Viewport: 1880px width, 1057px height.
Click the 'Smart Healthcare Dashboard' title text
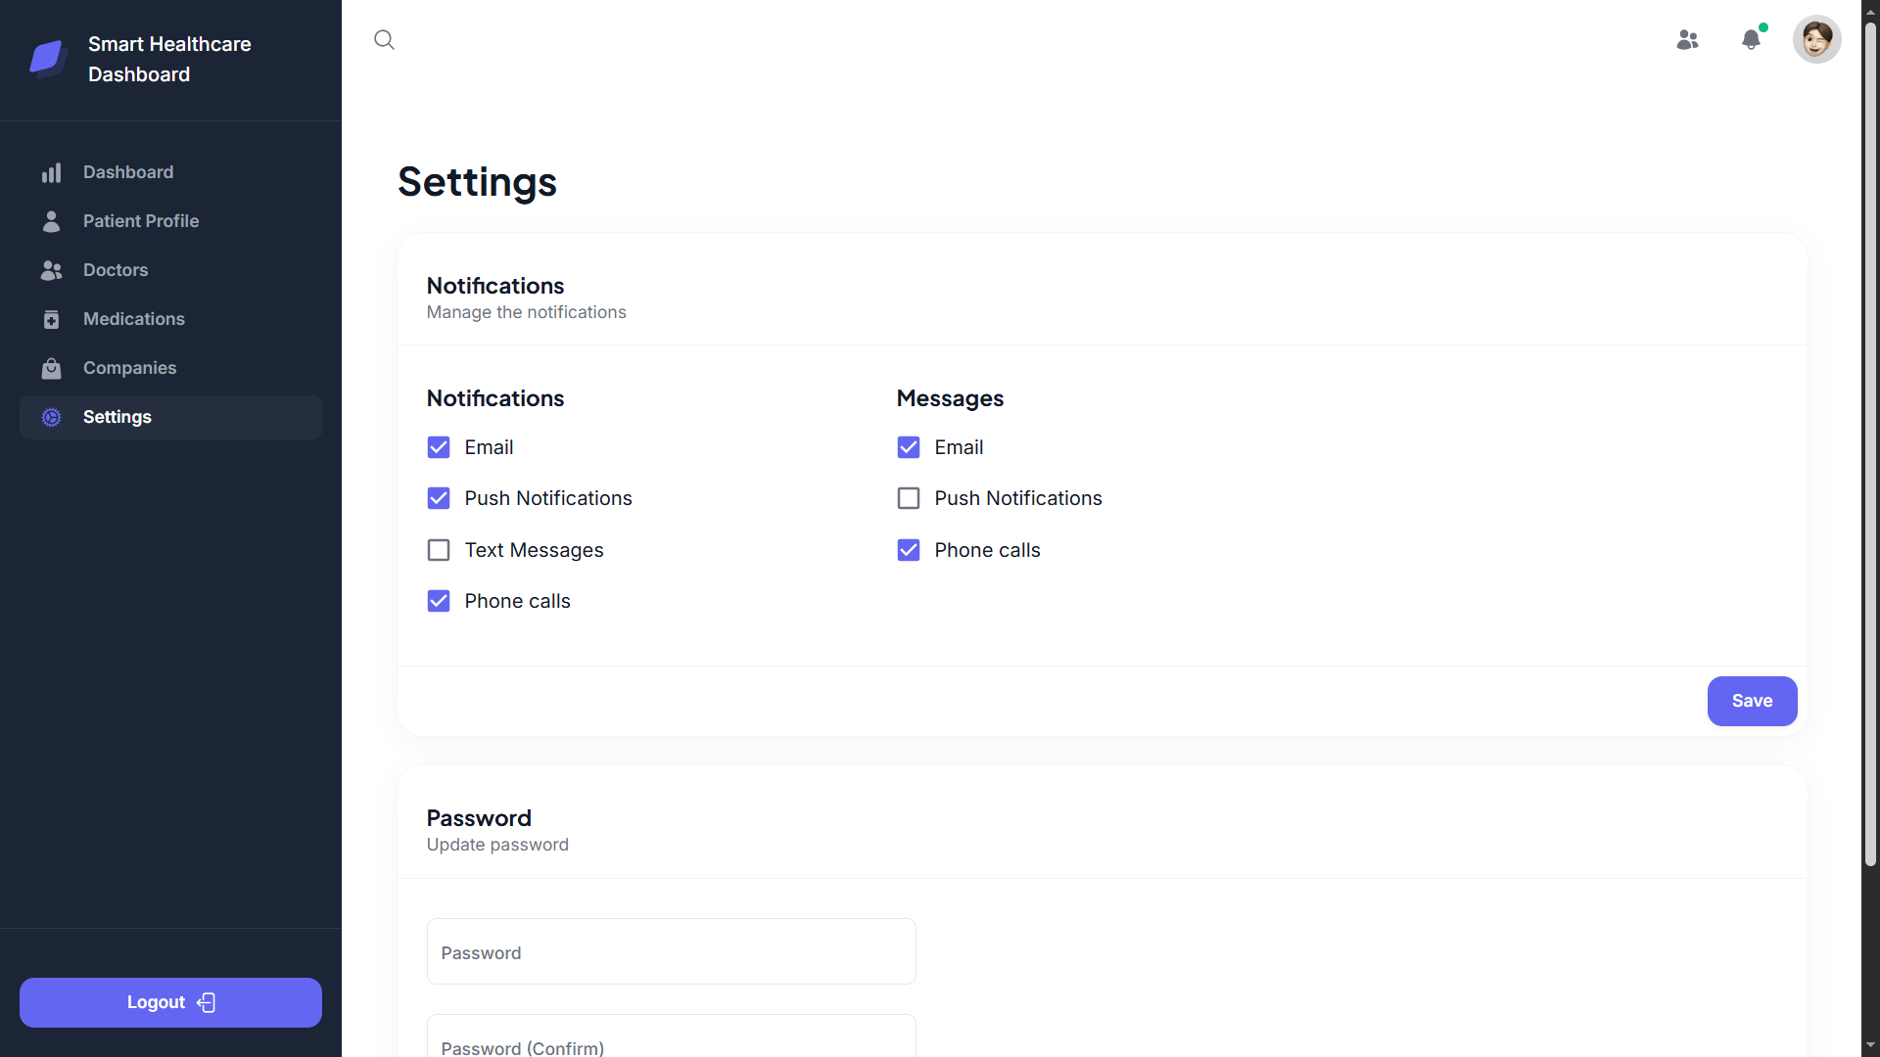point(169,59)
